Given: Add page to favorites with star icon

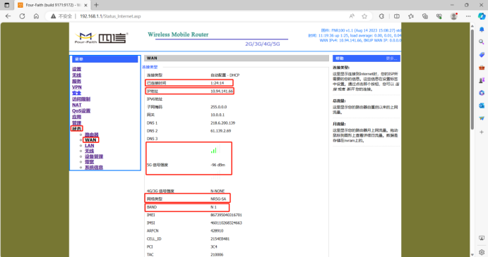Looking at the screenshot, I should [364, 16].
